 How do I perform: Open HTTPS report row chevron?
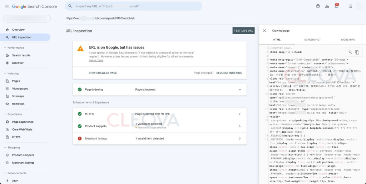pos(240,114)
